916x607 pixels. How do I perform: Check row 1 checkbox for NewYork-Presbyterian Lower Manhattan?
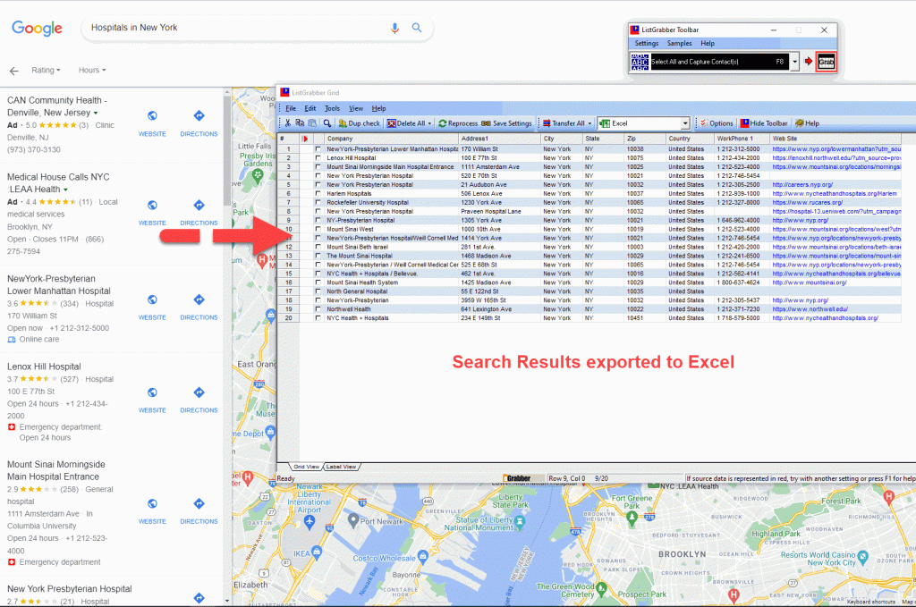tap(318, 149)
